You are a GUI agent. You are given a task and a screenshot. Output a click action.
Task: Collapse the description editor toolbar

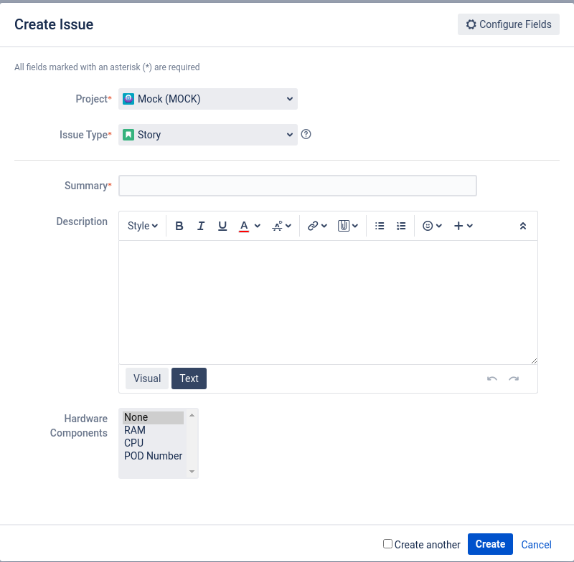coord(523,226)
